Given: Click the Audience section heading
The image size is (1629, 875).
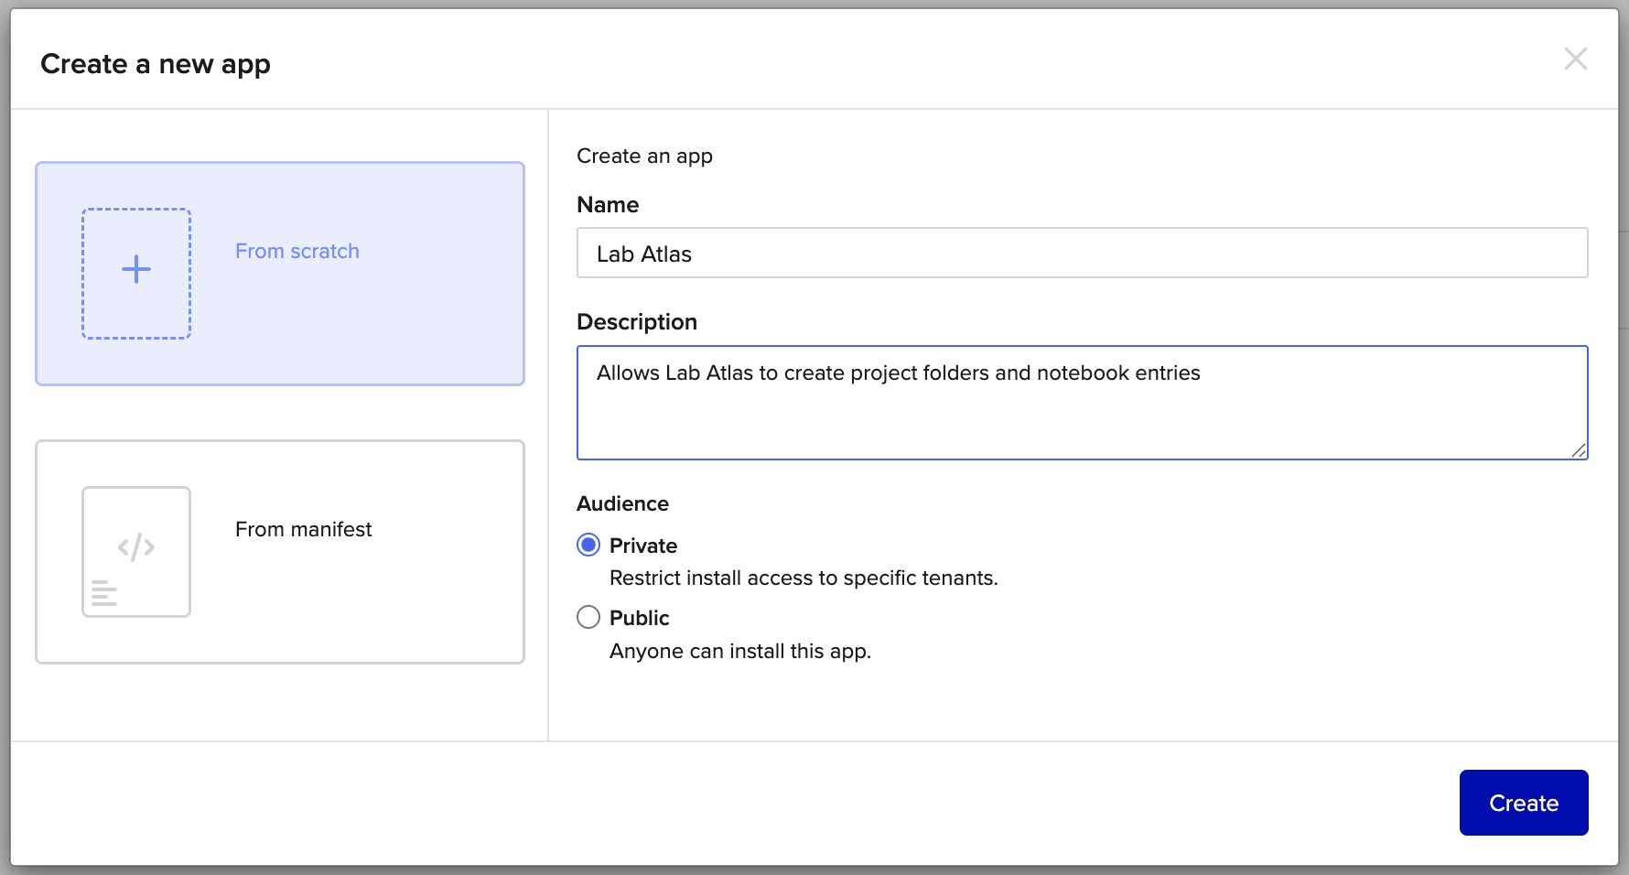Looking at the screenshot, I should 623,503.
